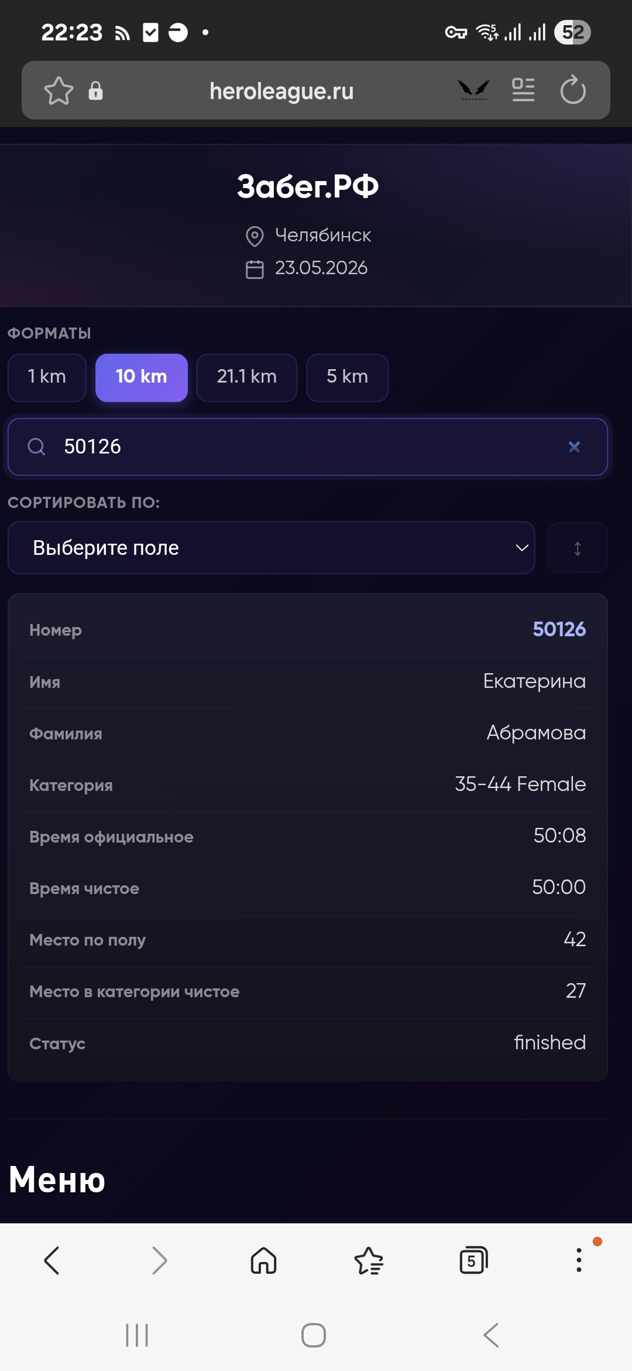The height and width of the screenshot is (1371, 632).
Task: Tap the padlock site security icon
Action: coord(95,91)
